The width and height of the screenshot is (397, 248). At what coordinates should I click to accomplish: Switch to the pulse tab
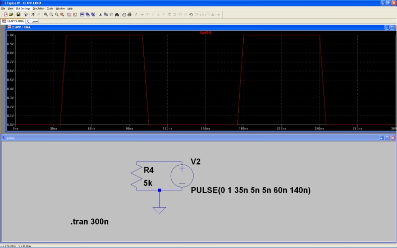(33, 21)
